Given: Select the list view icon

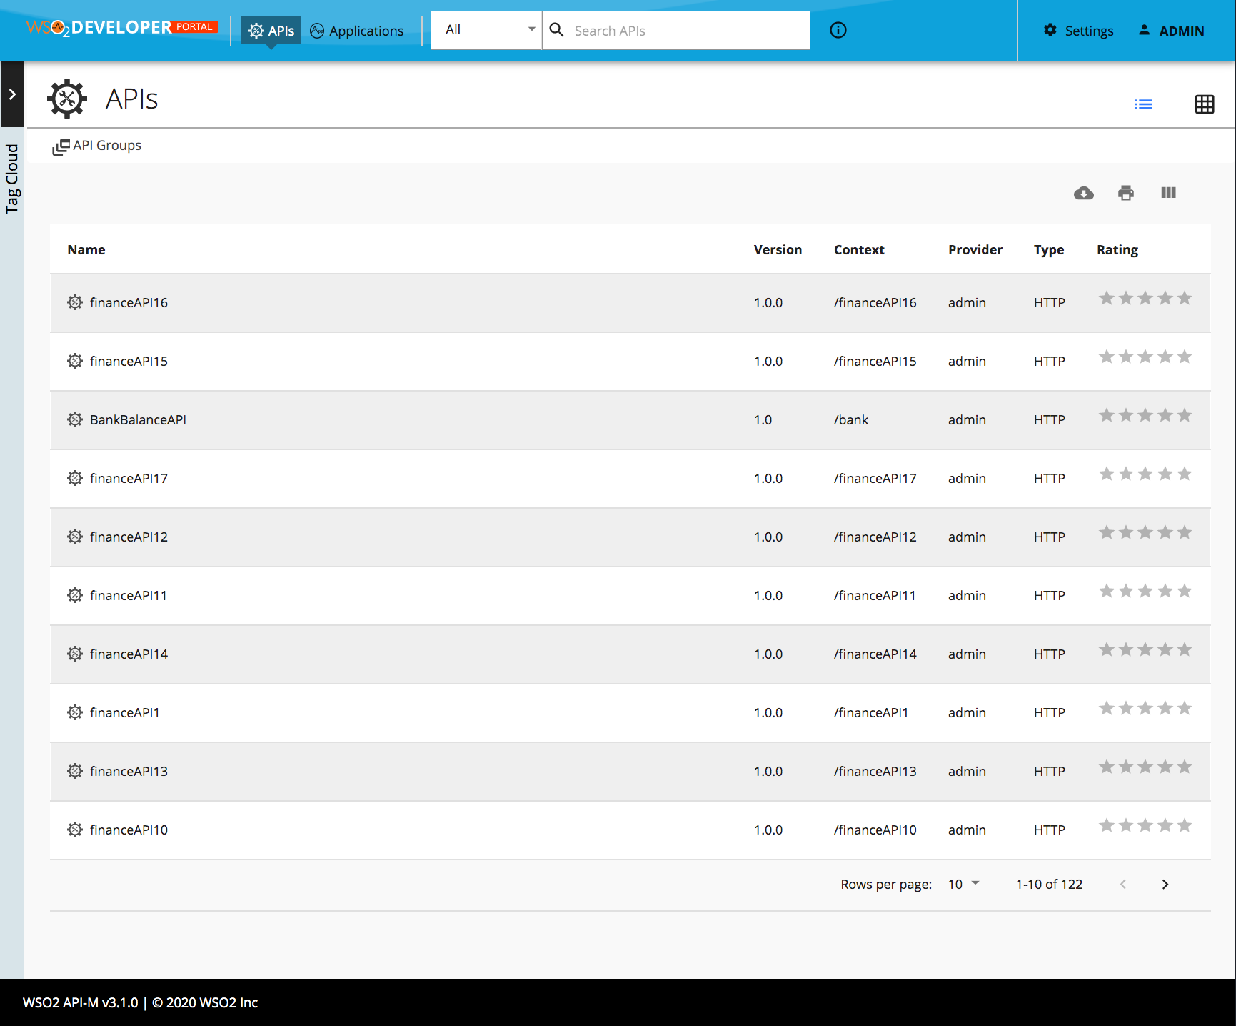Looking at the screenshot, I should 1144,104.
